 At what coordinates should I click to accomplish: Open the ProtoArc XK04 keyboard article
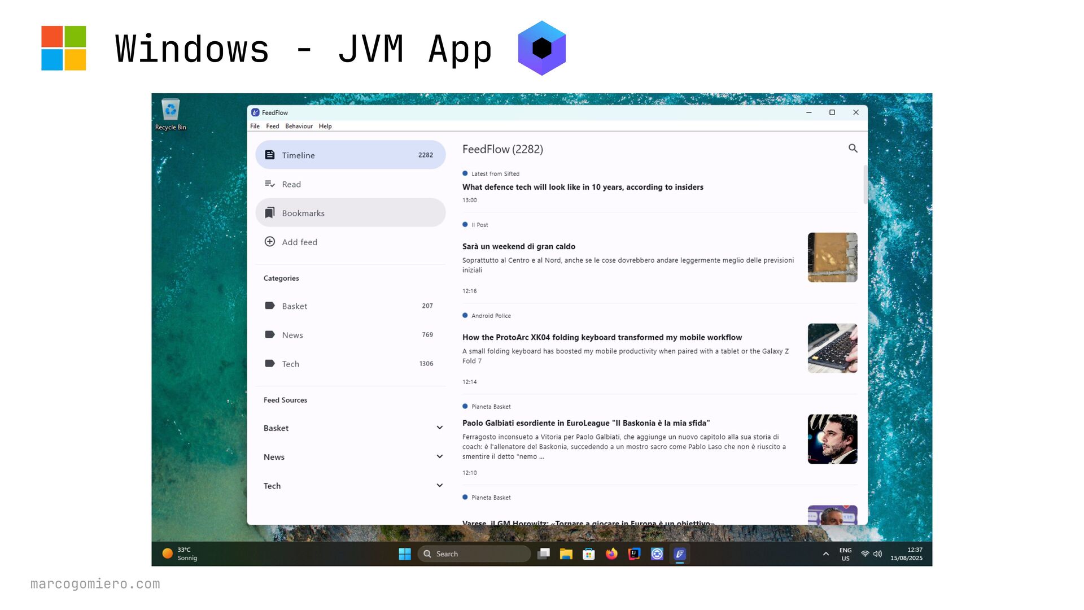click(602, 337)
